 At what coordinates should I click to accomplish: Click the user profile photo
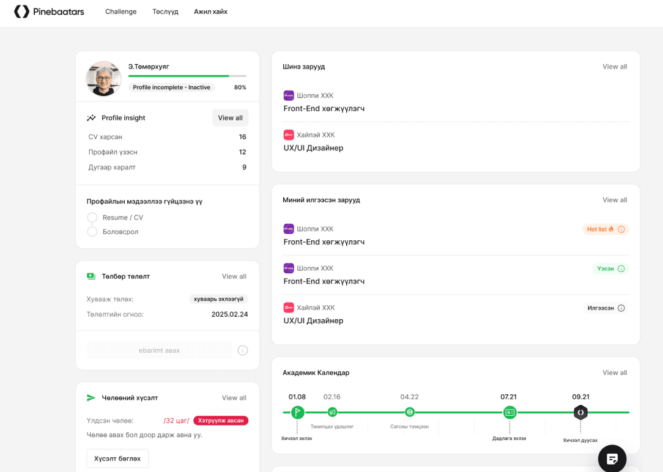click(x=103, y=78)
